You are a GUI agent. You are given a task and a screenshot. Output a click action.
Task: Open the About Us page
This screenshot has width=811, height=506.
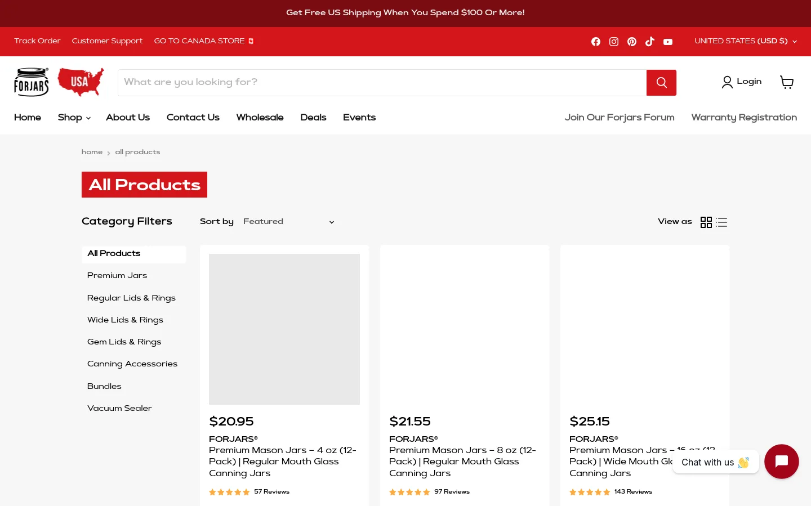tap(128, 118)
